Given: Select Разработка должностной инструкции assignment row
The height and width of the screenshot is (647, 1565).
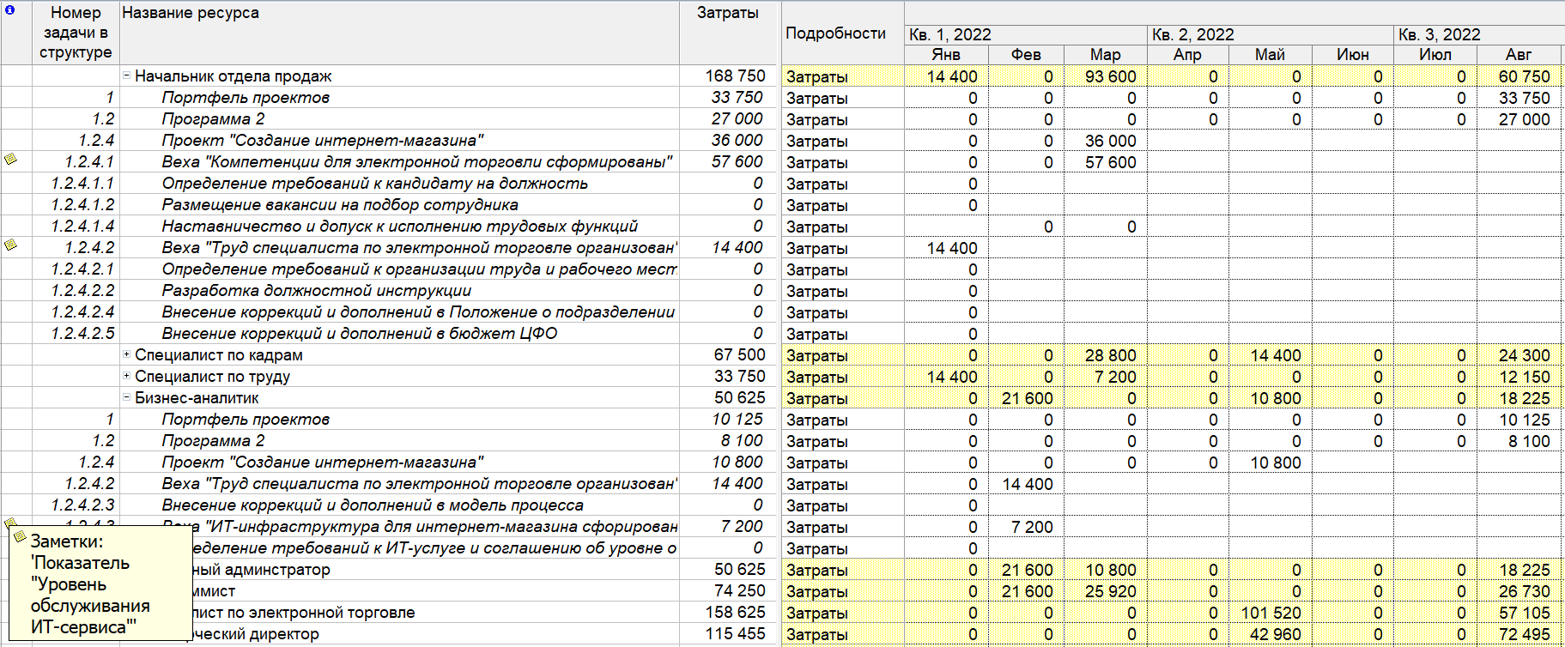Looking at the screenshot, I should tap(316, 291).
